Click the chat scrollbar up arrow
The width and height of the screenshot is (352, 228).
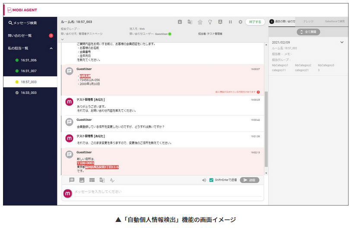coord(266,45)
